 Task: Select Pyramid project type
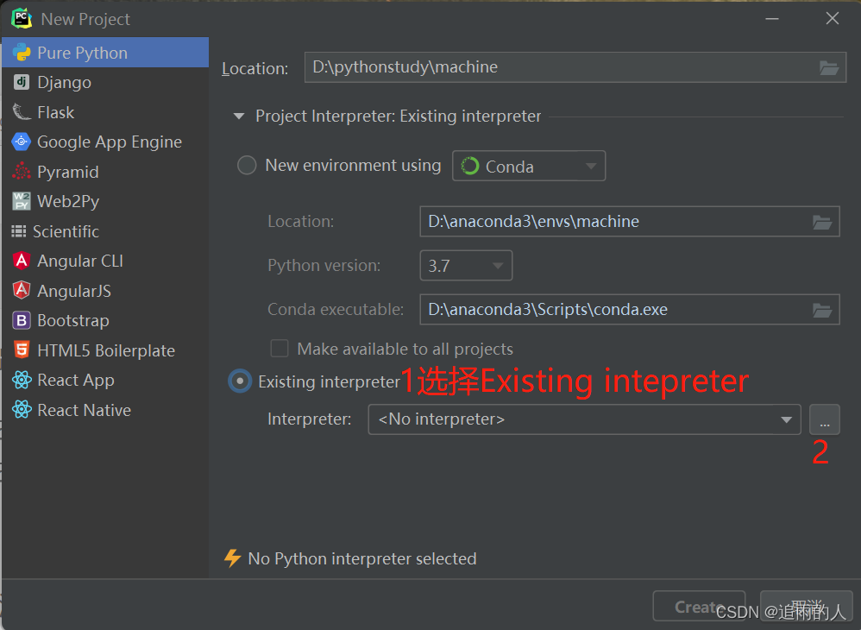105,172
